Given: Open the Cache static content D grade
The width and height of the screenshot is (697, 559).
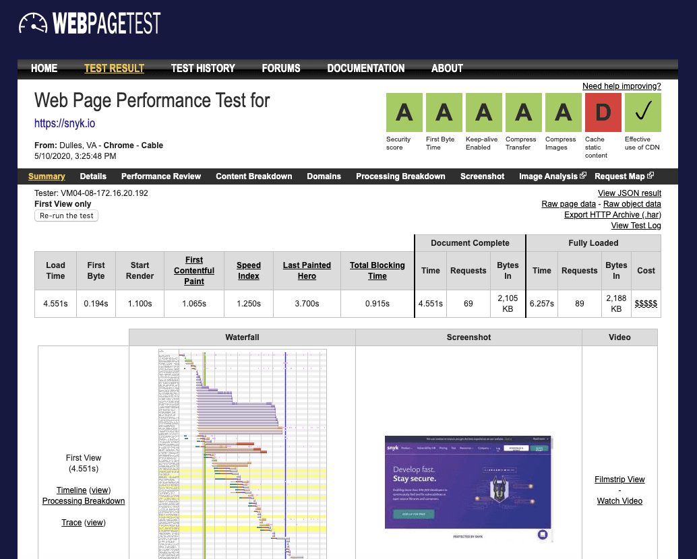Looking at the screenshot, I should tap(603, 112).
